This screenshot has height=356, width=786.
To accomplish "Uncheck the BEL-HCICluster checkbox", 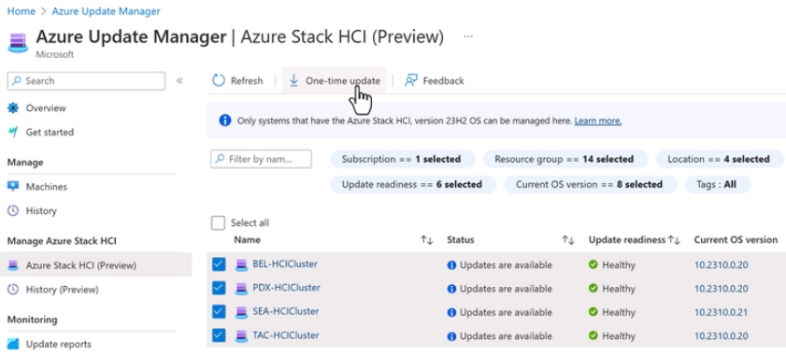I will (x=219, y=264).
